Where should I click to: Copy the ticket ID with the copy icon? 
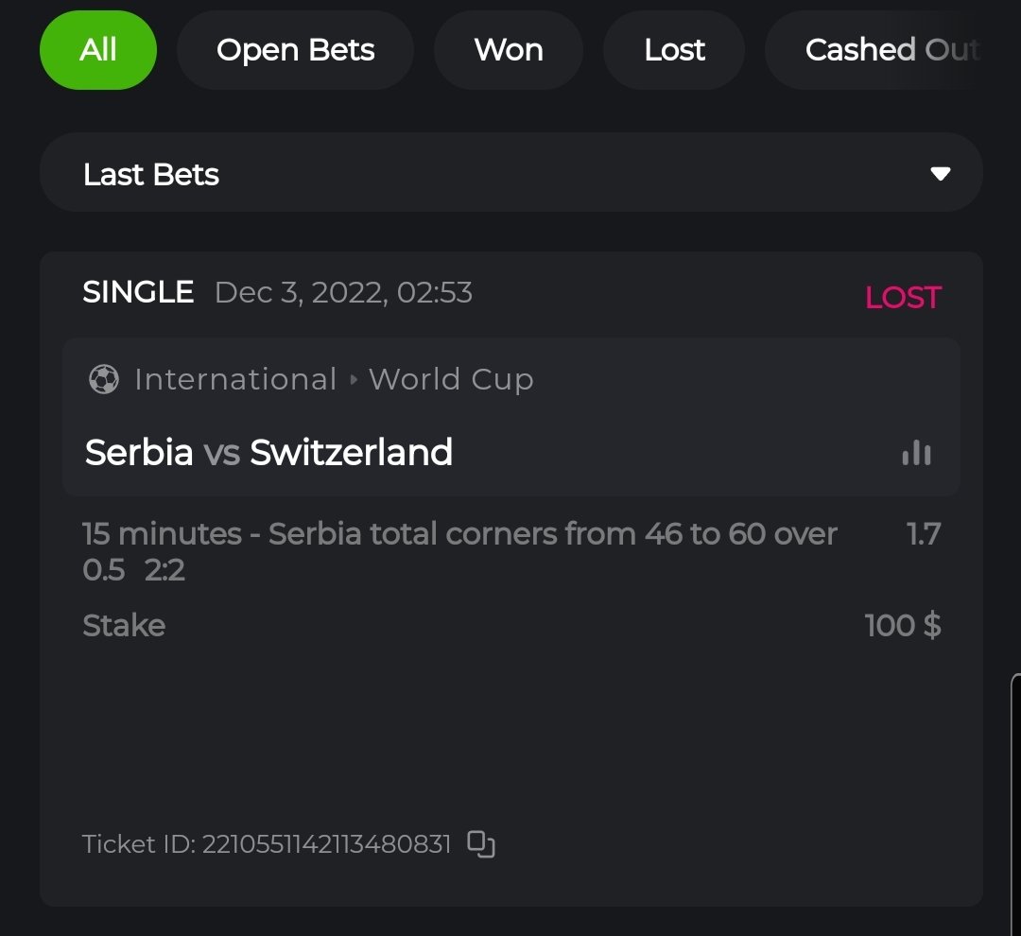[x=481, y=844]
